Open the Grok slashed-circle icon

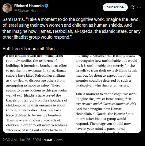tap(132, 7)
